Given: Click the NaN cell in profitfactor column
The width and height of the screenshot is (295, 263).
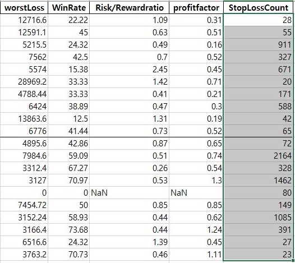Looking at the screenshot, I should tap(196, 193).
